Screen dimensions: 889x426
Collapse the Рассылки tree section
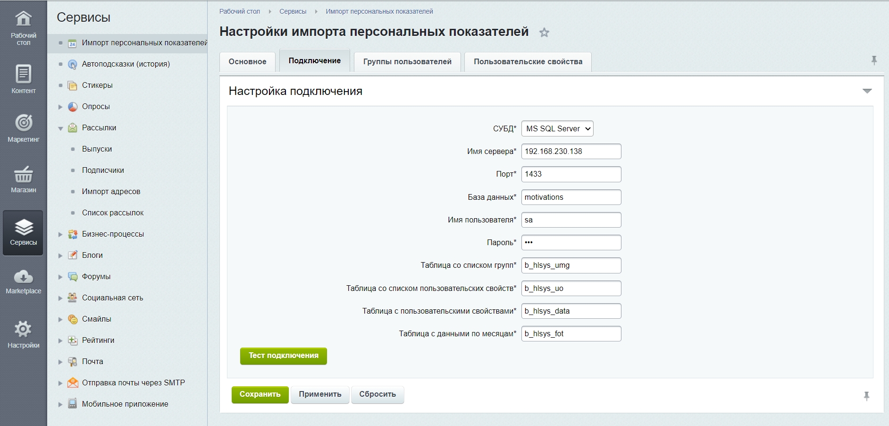pyautogui.click(x=60, y=128)
